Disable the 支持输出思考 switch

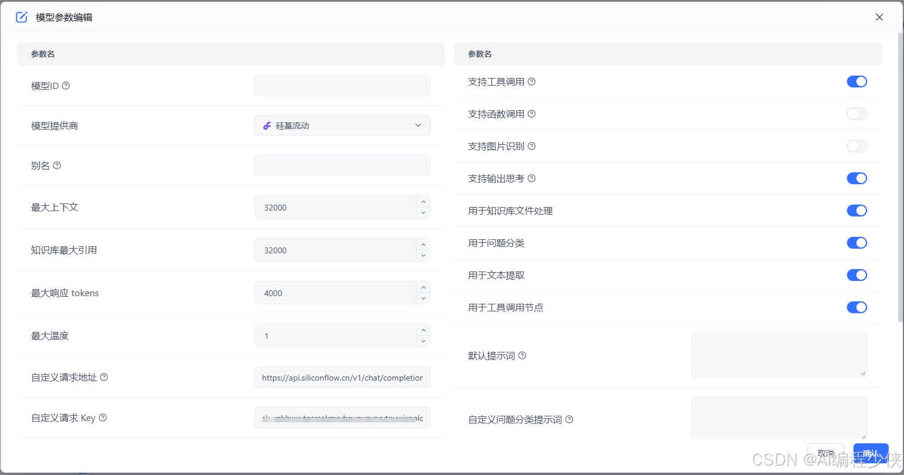(x=856, y=178)
